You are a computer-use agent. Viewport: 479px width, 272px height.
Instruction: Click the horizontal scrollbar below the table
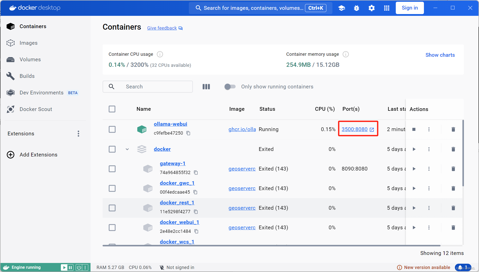(272, 246)
